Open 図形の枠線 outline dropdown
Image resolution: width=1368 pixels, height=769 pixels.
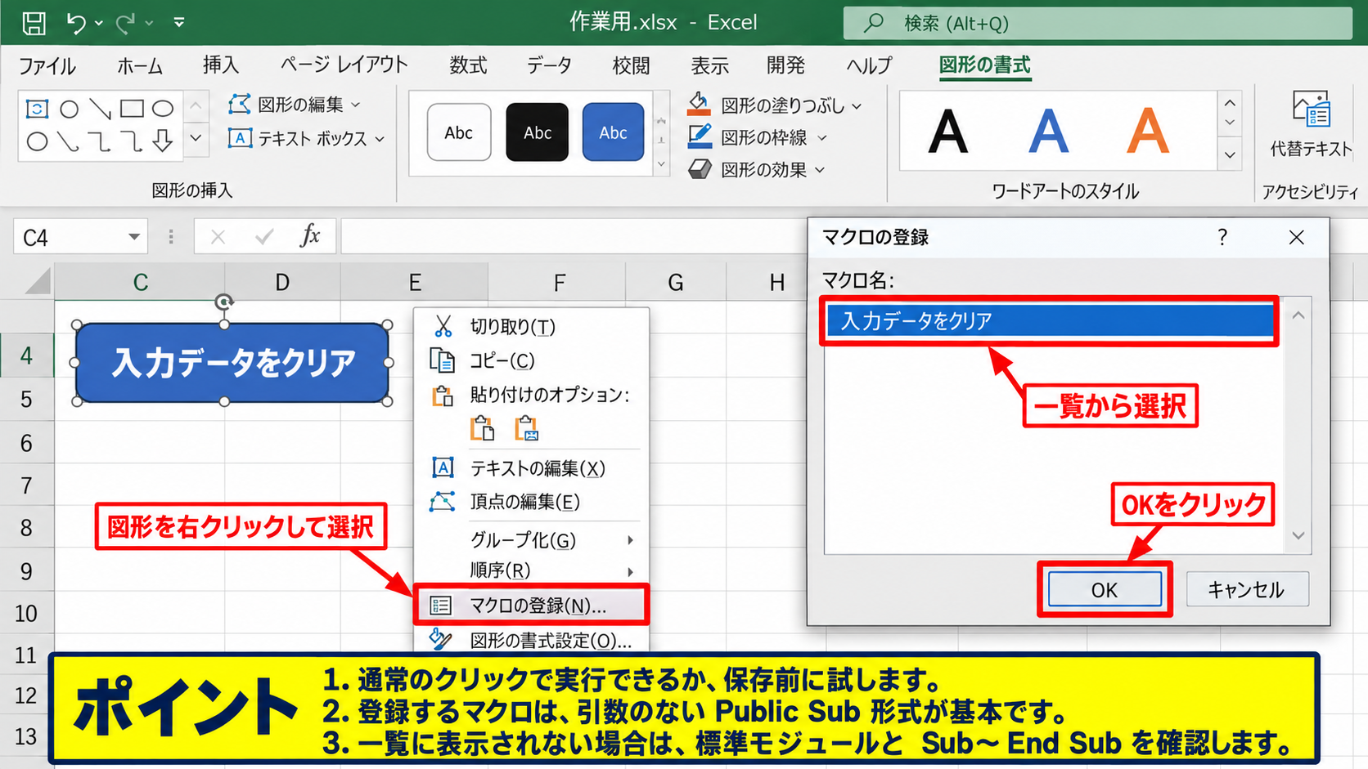point(758,137)
